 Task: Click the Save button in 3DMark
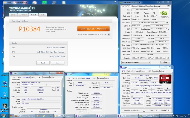(x=58, y=63)
